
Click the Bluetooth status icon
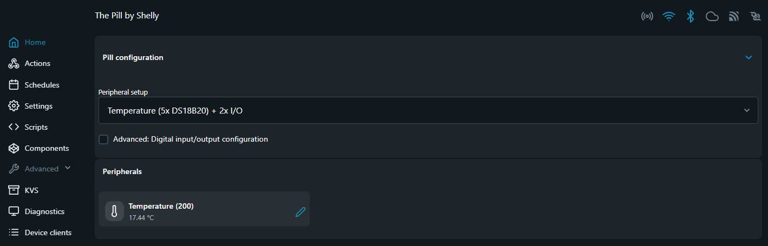point(690,16)
